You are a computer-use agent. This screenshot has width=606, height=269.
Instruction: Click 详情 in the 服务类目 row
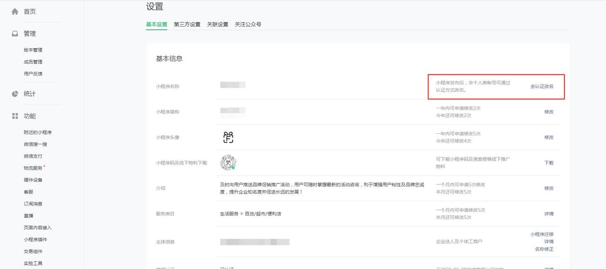[549, 214]
